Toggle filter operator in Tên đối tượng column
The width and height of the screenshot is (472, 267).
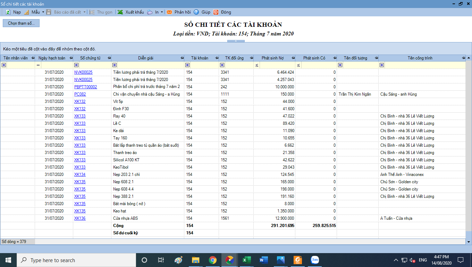340,65
